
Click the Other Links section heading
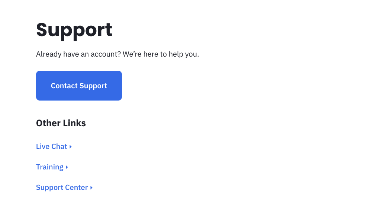[61, 123]
